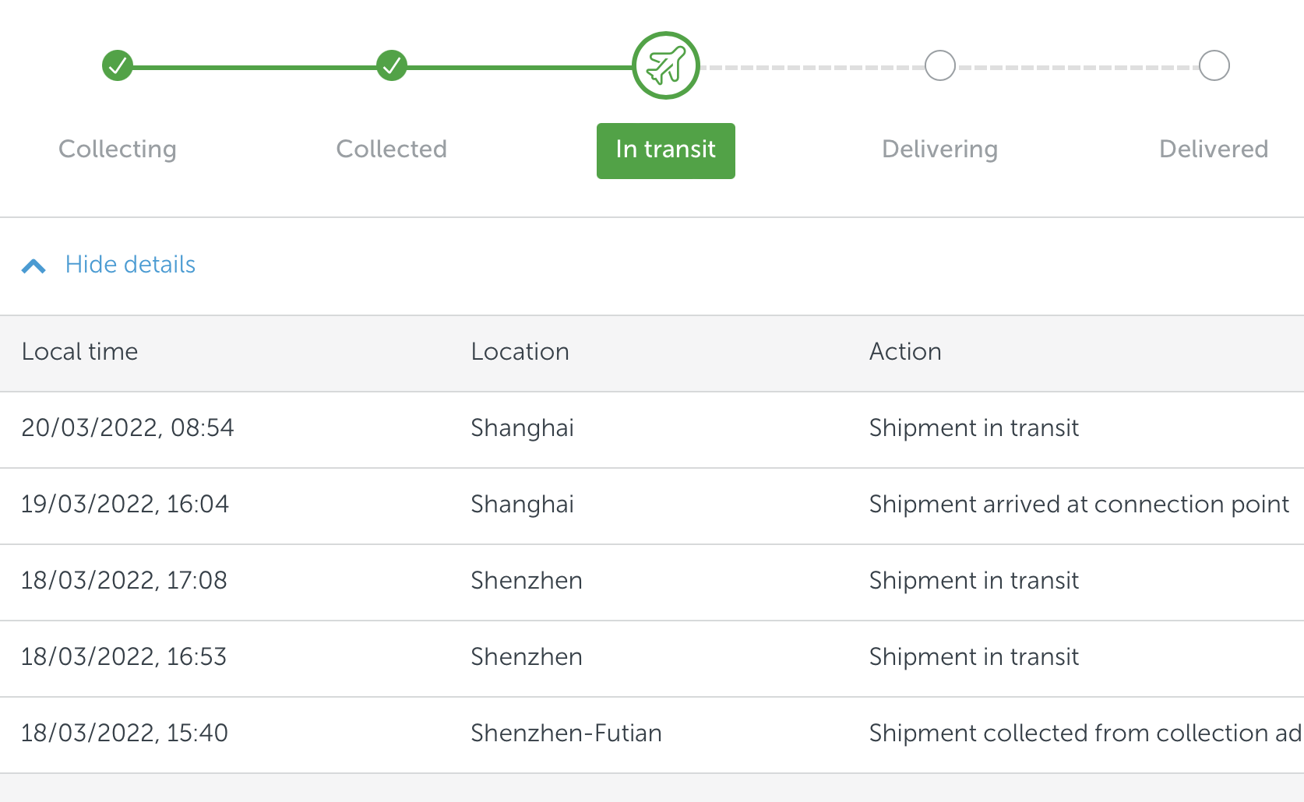Click the dashed progress line before Delivered
Screen dimensions: 1304x802
tap(1077, 68)
